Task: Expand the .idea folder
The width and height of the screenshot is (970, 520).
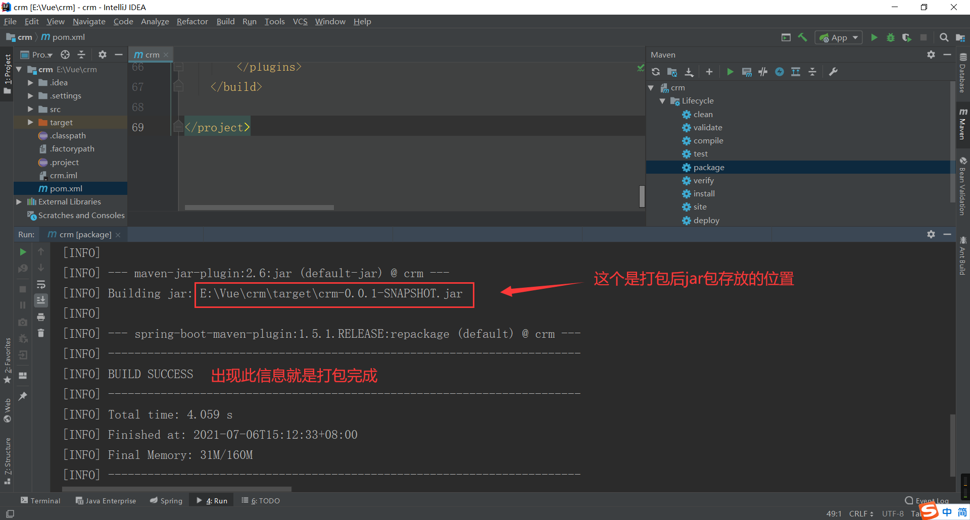Action: (30, 82)
